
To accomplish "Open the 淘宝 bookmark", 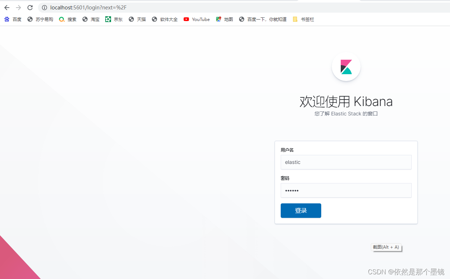I will click(x=91, y=20).
